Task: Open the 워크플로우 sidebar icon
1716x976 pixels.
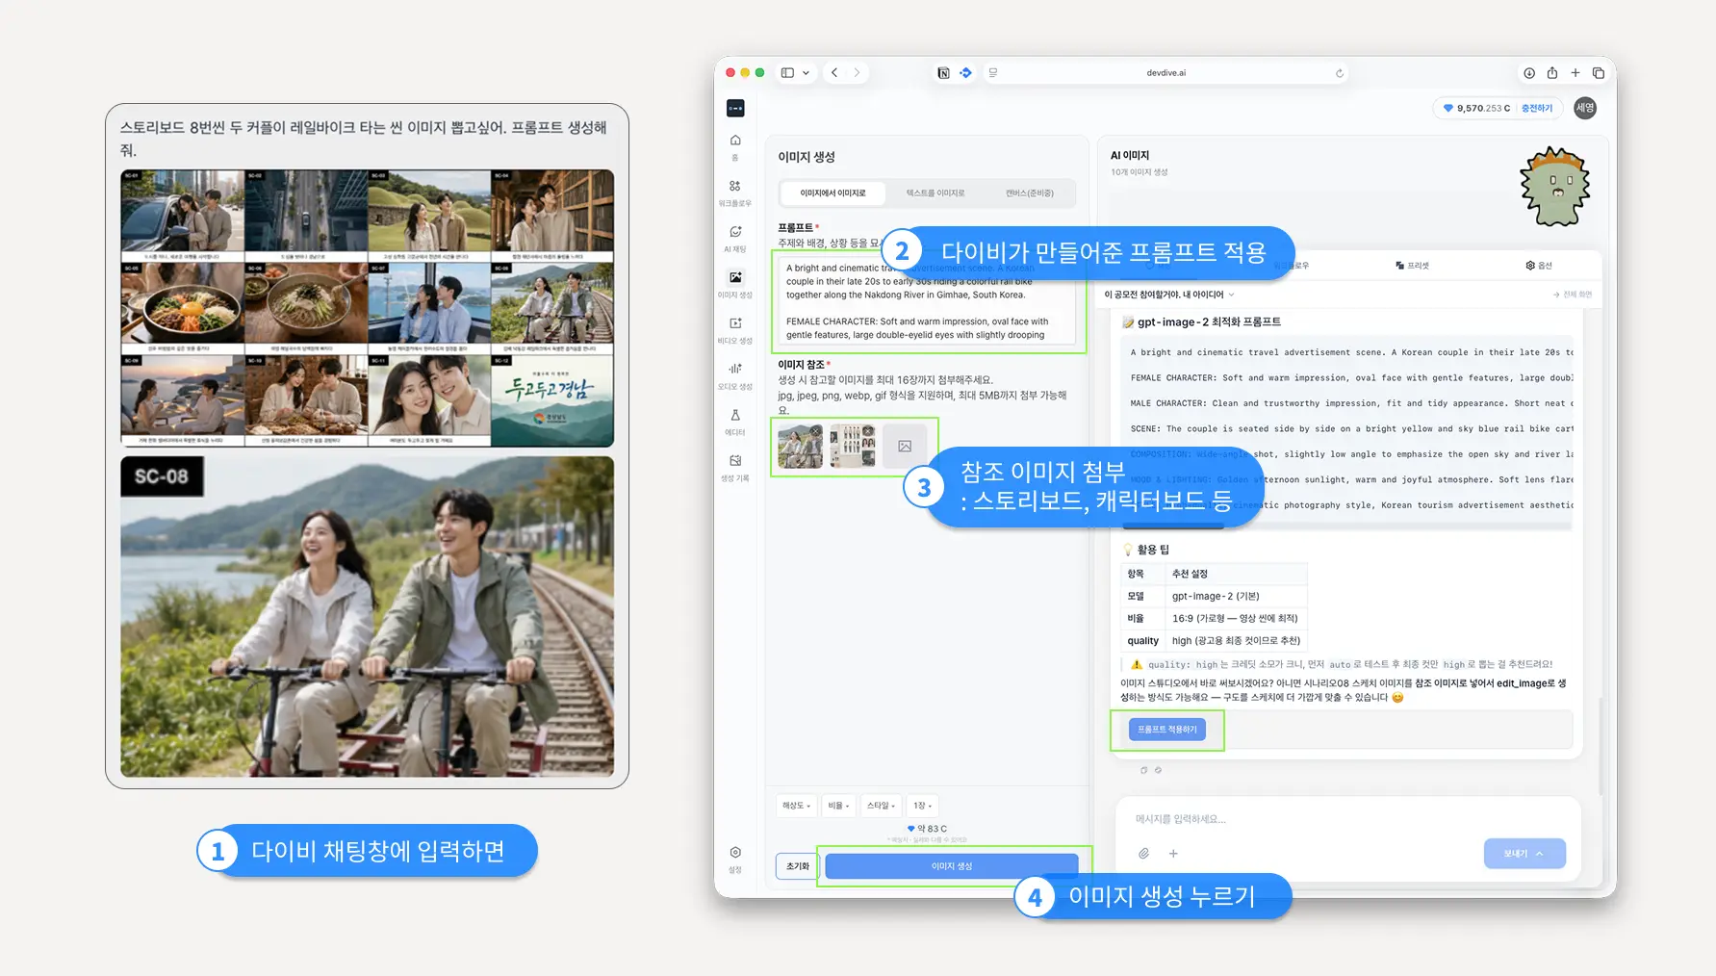Action: 735,192
